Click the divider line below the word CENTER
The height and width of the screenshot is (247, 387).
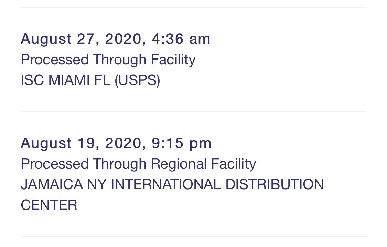click(193, 236)
